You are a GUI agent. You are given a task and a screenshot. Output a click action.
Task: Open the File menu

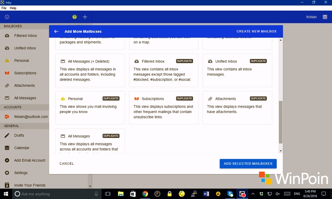(4, 8)
